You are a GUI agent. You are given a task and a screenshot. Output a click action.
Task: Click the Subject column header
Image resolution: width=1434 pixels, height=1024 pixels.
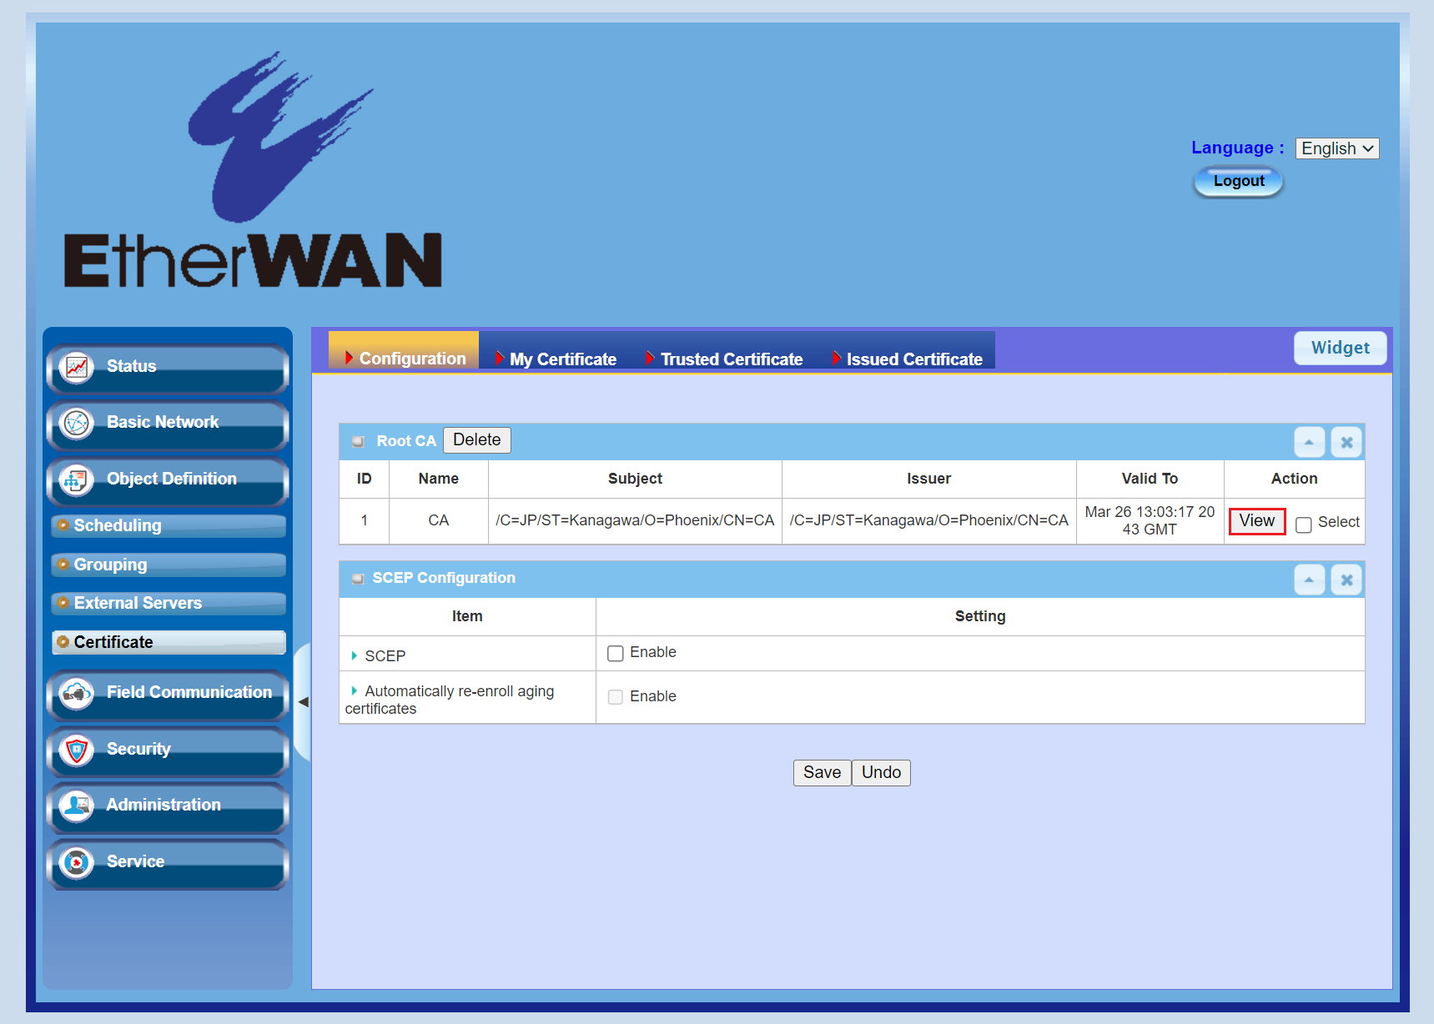pos(636,479)
